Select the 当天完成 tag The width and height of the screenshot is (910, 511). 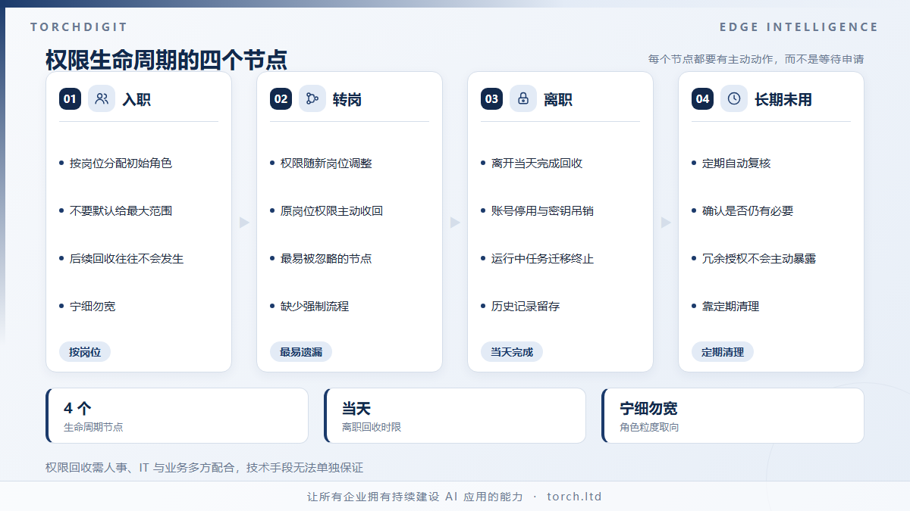click(x=512, y=351)
